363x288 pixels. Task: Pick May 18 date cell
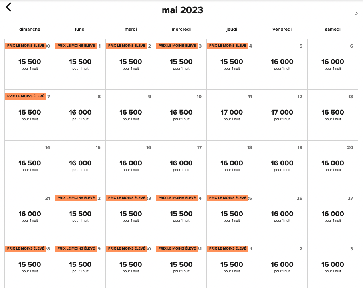pos(232,165)
